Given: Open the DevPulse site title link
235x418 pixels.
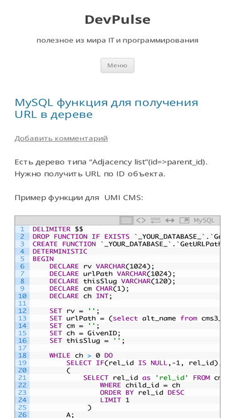Looking at the screenshot, I should pyautogui.click(x=118, y=19).
